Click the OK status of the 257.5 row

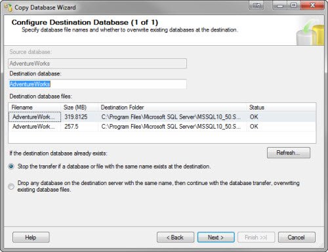254,127
